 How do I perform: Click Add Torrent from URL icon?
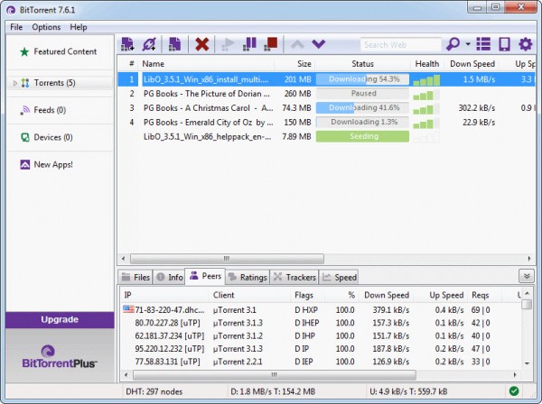click(x=149, y=44)
